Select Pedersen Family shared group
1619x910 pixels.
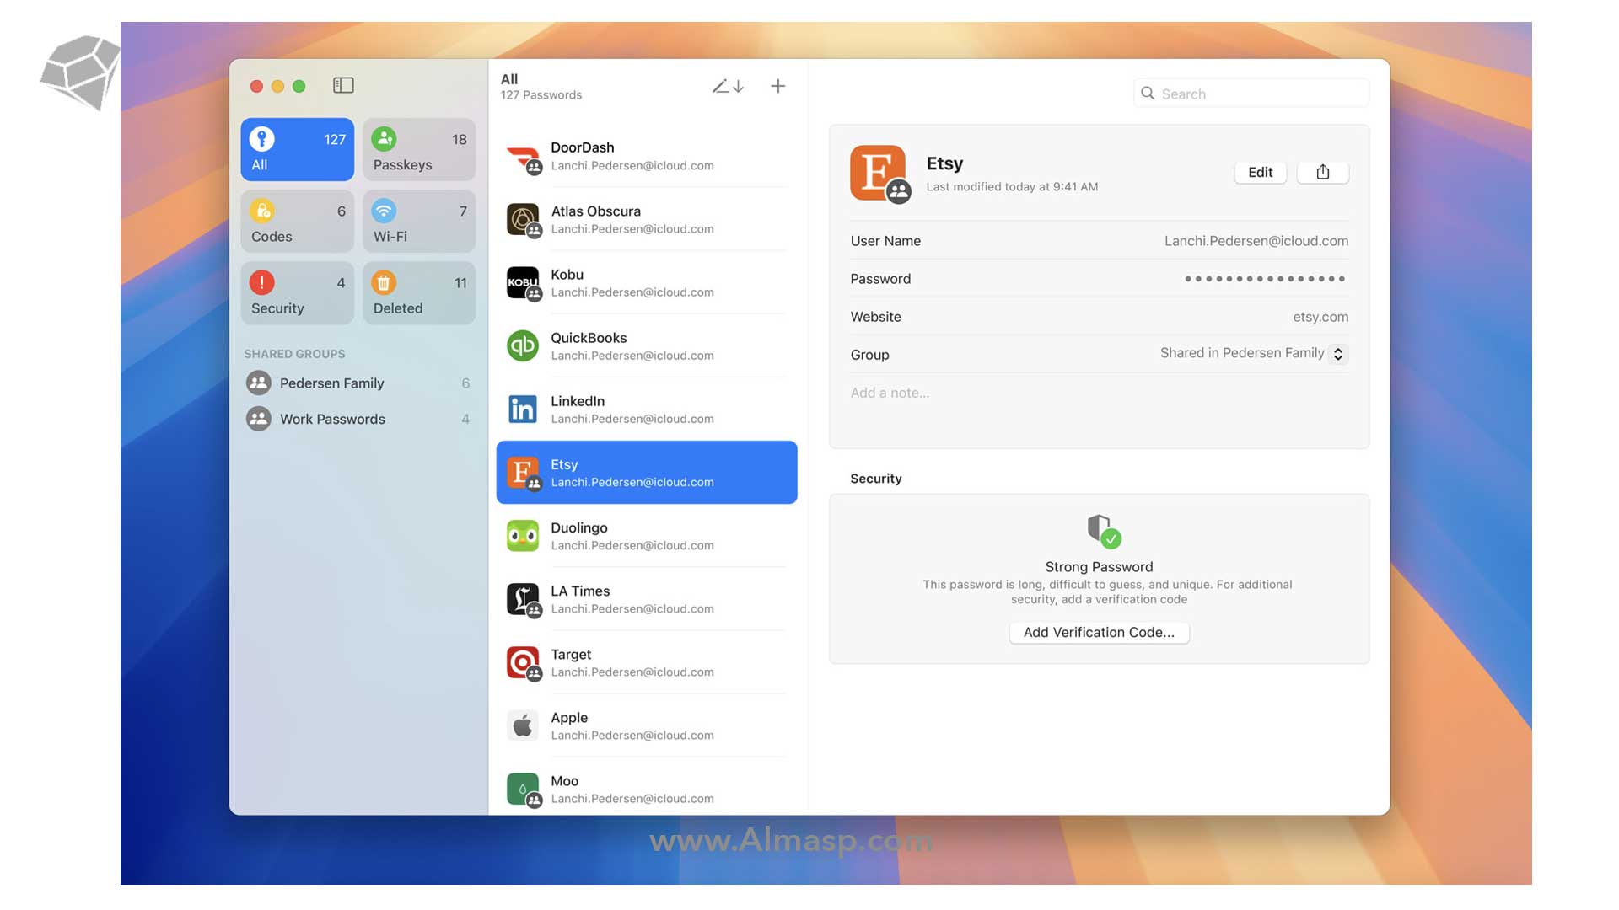coord(358,383)
